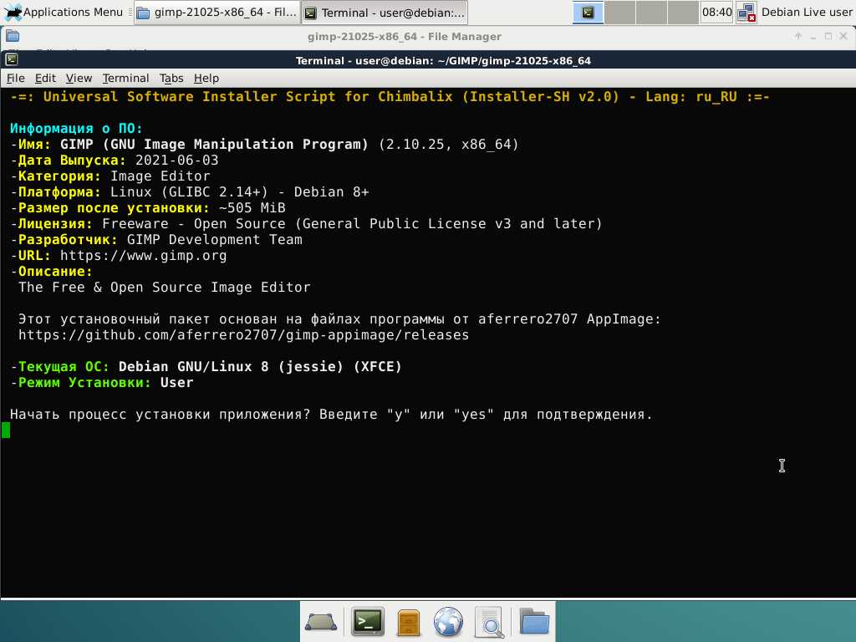Screen dimensions: 856x642
Task: Click the Show Desktop dock icon
Action: click(x=320, y=622)
